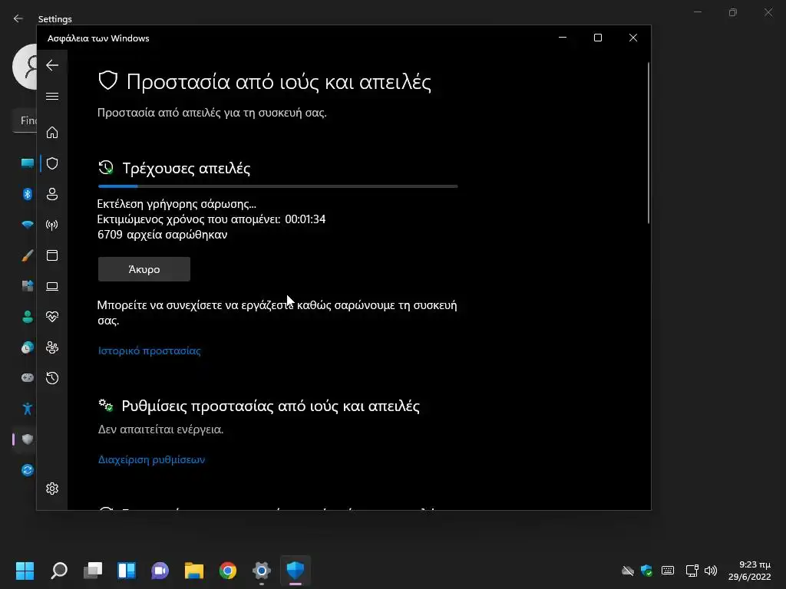The width and height of the screenshot is (786, 589).
Task: Maximize the Windows Security window
Action: pos(597,38)
